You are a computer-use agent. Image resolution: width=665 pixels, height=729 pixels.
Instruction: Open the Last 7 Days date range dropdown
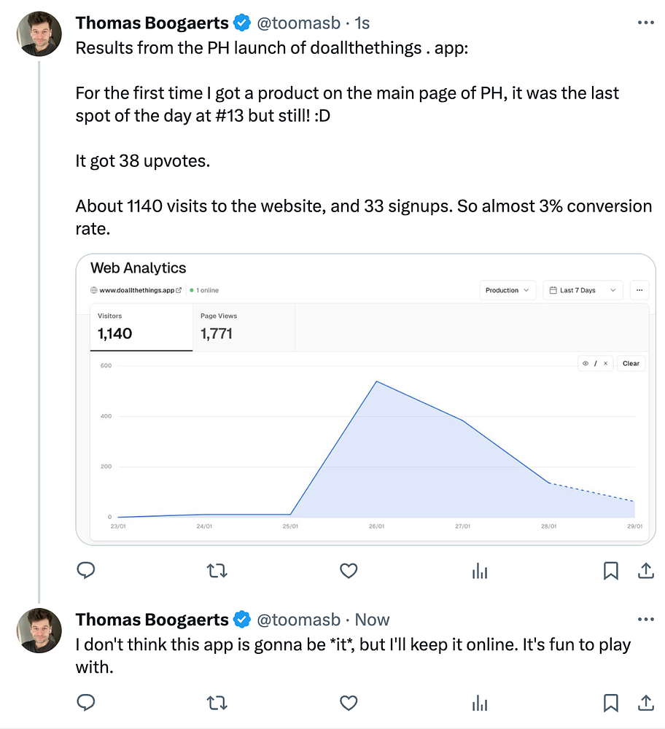(x=582, y=290)
